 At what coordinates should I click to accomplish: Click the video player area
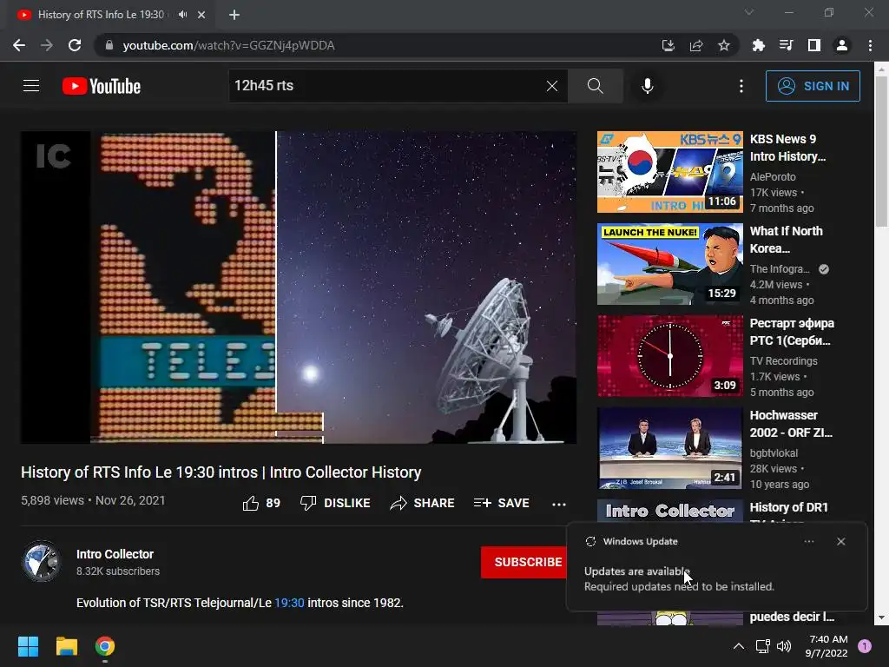click(x=299, y=287)
